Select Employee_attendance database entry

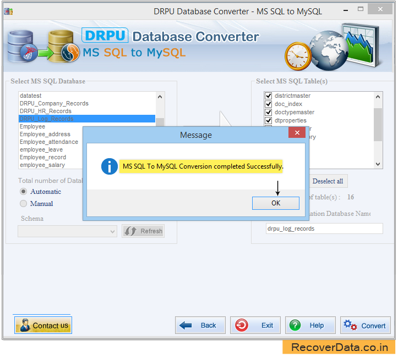point(49,142)
